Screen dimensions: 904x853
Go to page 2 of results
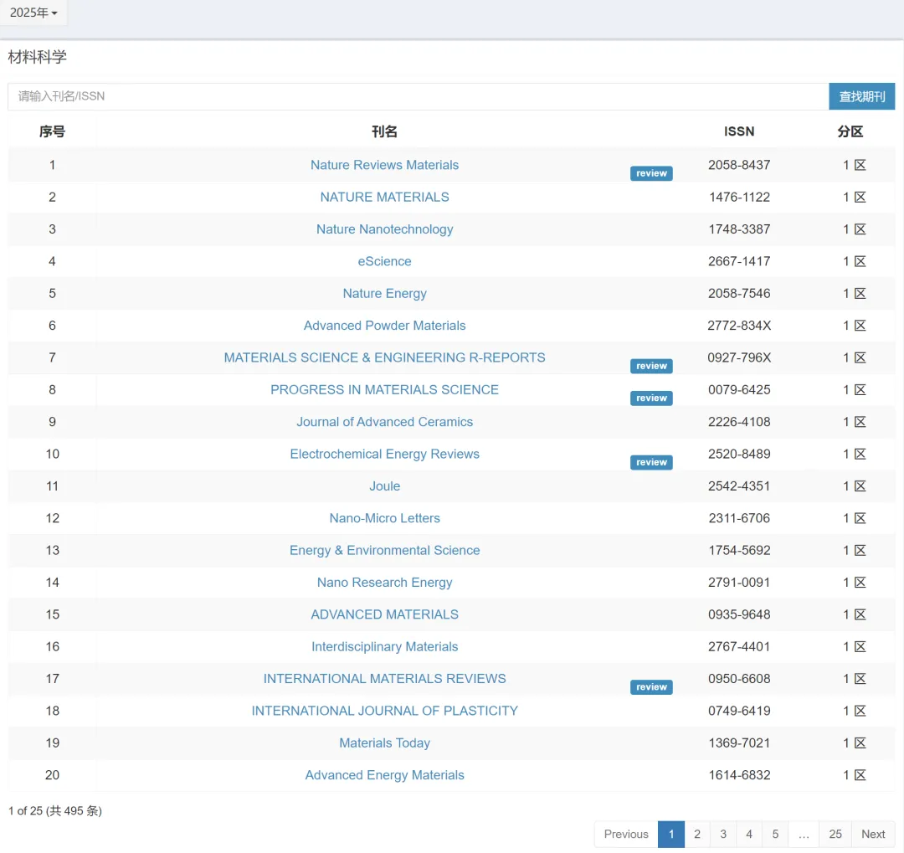click(x=697, y=834)
